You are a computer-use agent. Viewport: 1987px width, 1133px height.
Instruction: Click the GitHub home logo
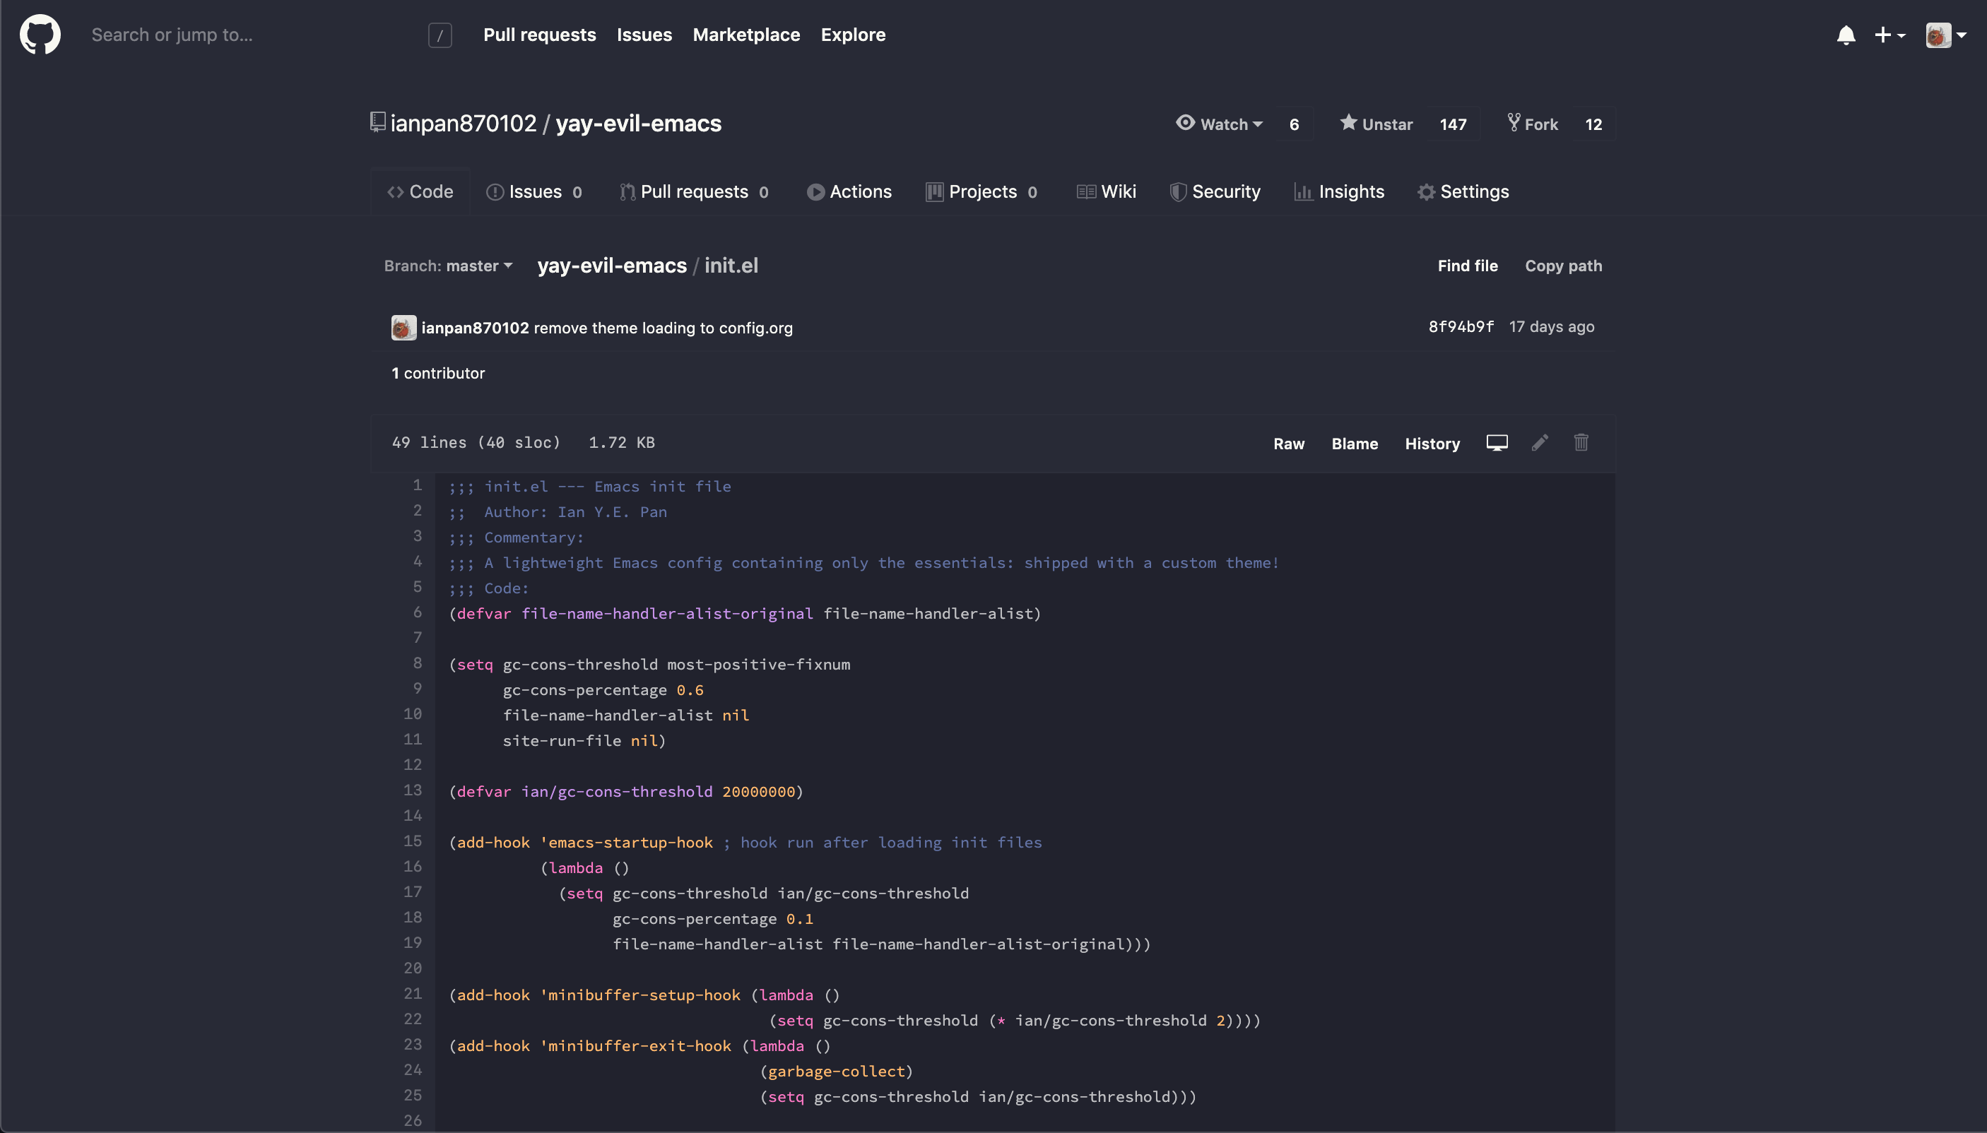[39, 34]
